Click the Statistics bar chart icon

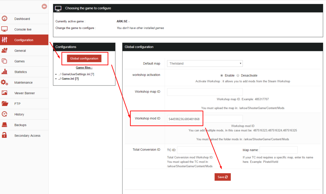point(5,72)
